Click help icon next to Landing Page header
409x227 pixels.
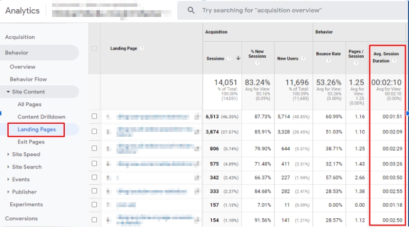(142, 49)
